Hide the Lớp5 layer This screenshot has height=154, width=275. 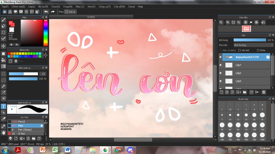point(220,81)
